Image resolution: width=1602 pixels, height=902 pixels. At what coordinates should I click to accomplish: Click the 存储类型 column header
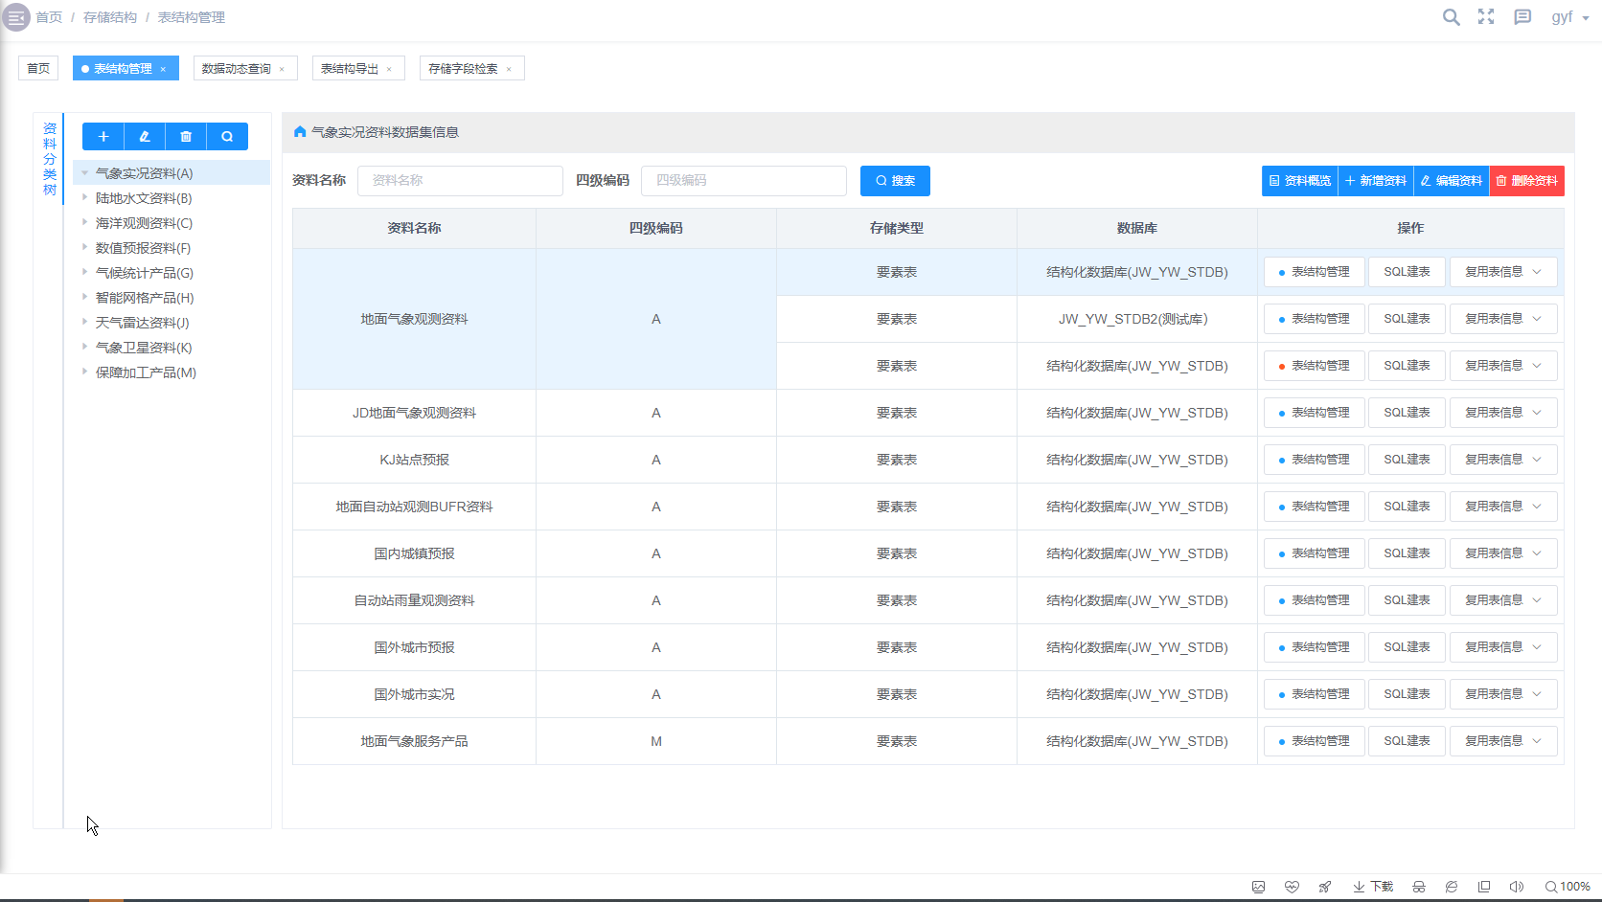coord(897,228)
